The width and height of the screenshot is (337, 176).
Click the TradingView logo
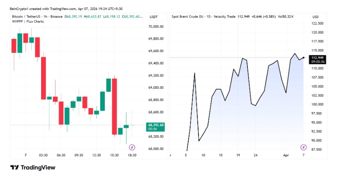coord(33,167)
